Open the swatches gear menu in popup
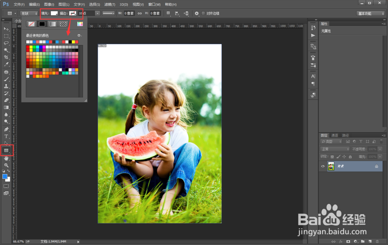Image resolution: width=388 pixels, height=245 pixels. point(79,35)
